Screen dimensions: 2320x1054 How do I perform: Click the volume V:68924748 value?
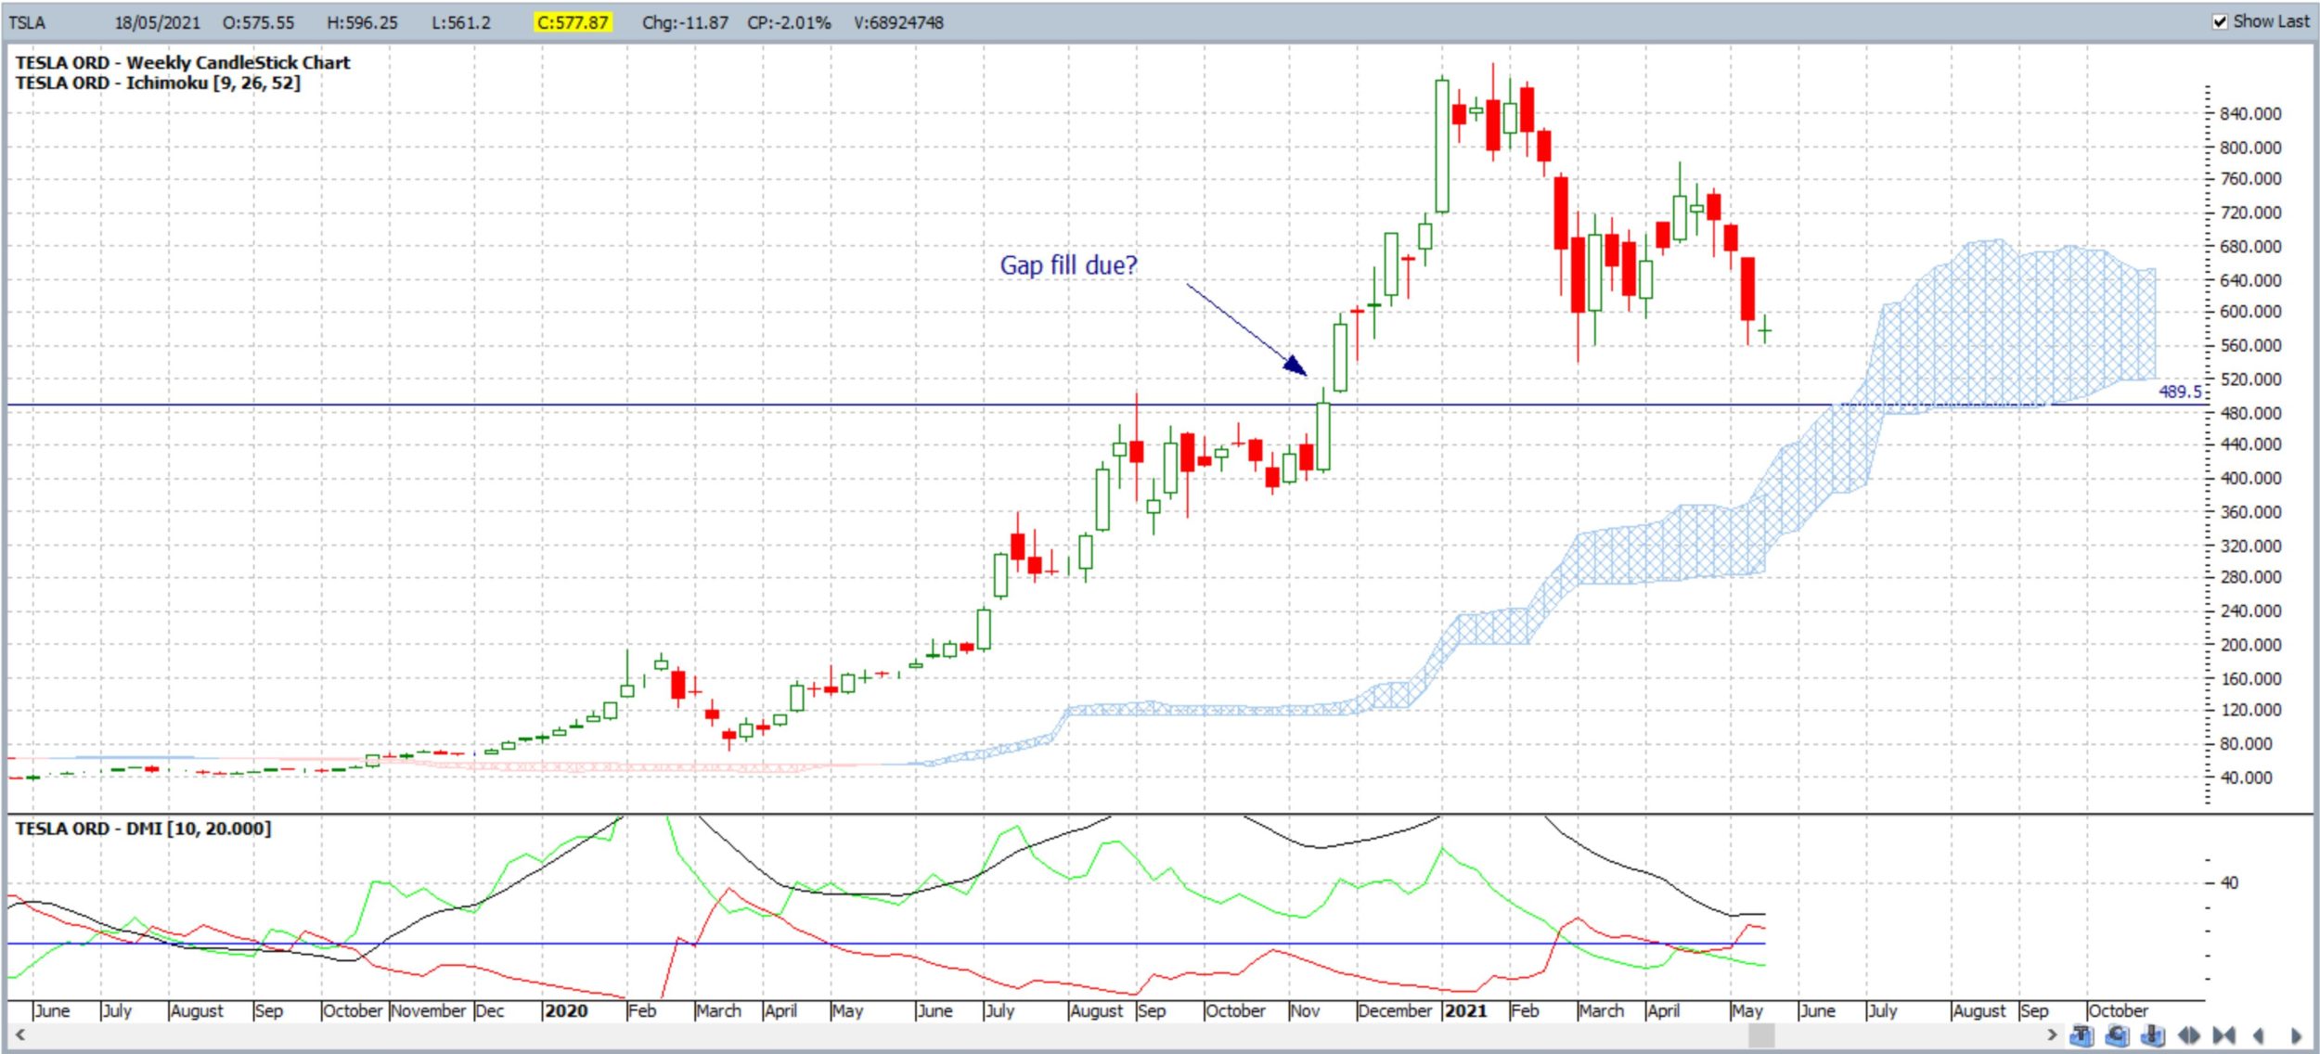click(x=898, y=22)
